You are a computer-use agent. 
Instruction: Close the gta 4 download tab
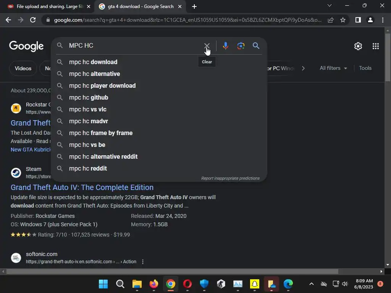pyautogui.click(x=180, y=6)
